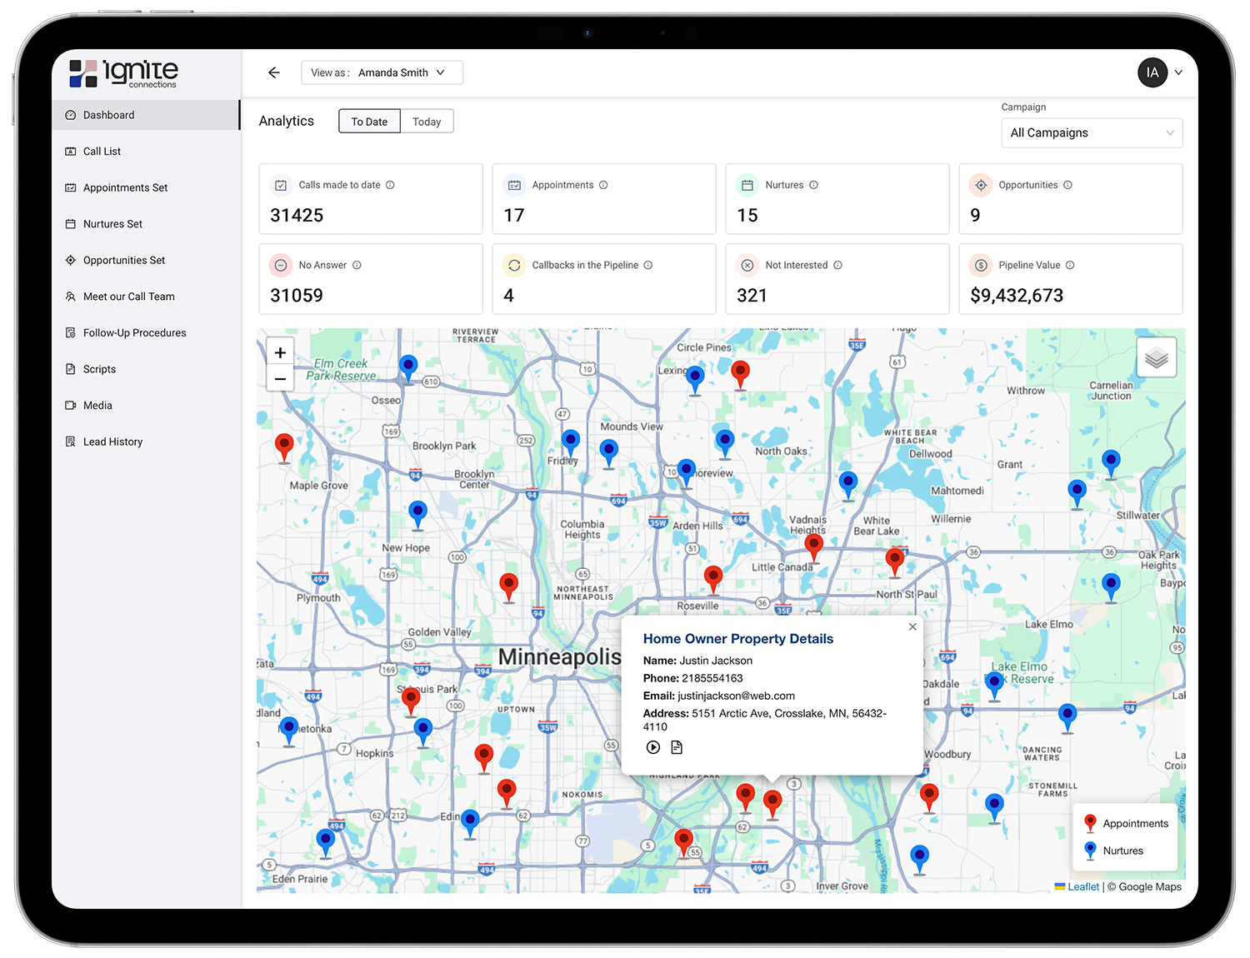Click the phone number 2185554163 in popup
1250x958 pixels.
(x=712, y=678)
